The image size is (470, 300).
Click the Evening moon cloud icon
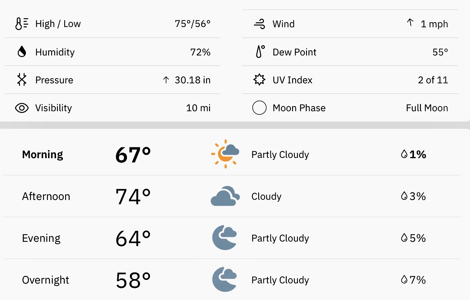click(225, 238)
